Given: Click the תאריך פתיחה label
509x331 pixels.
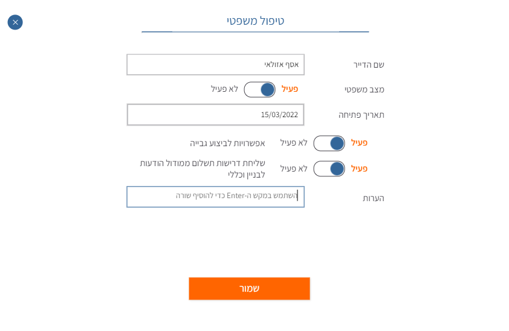Looking at the screenshot, I should point(361,115).
